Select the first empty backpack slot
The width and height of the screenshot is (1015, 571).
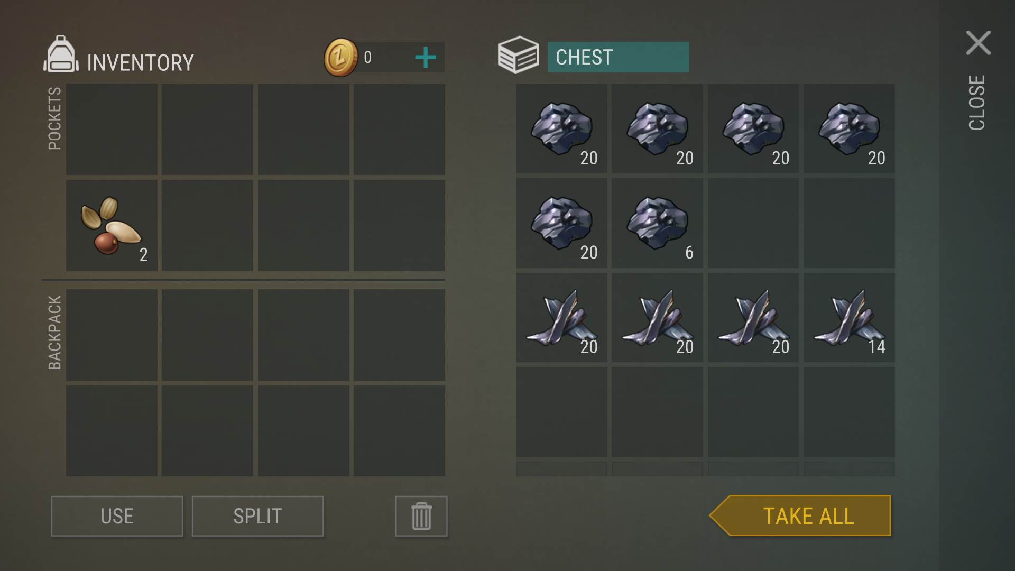click(112, 335)
